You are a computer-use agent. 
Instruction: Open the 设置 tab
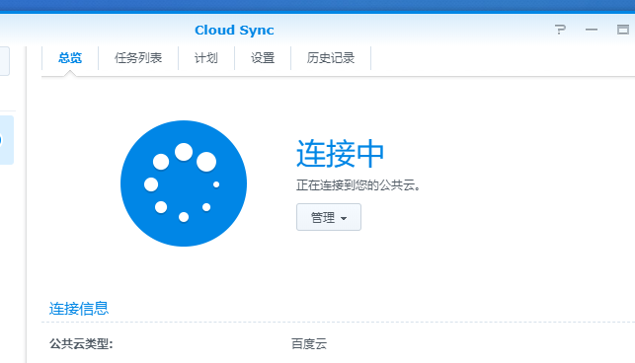[x=263, y=58]
